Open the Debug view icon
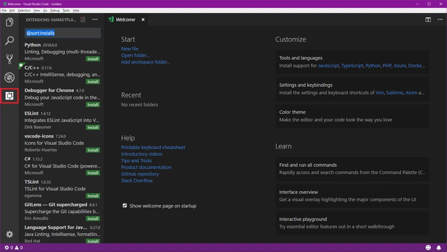This screenshot has width=447, height=252. coord(9,77)
